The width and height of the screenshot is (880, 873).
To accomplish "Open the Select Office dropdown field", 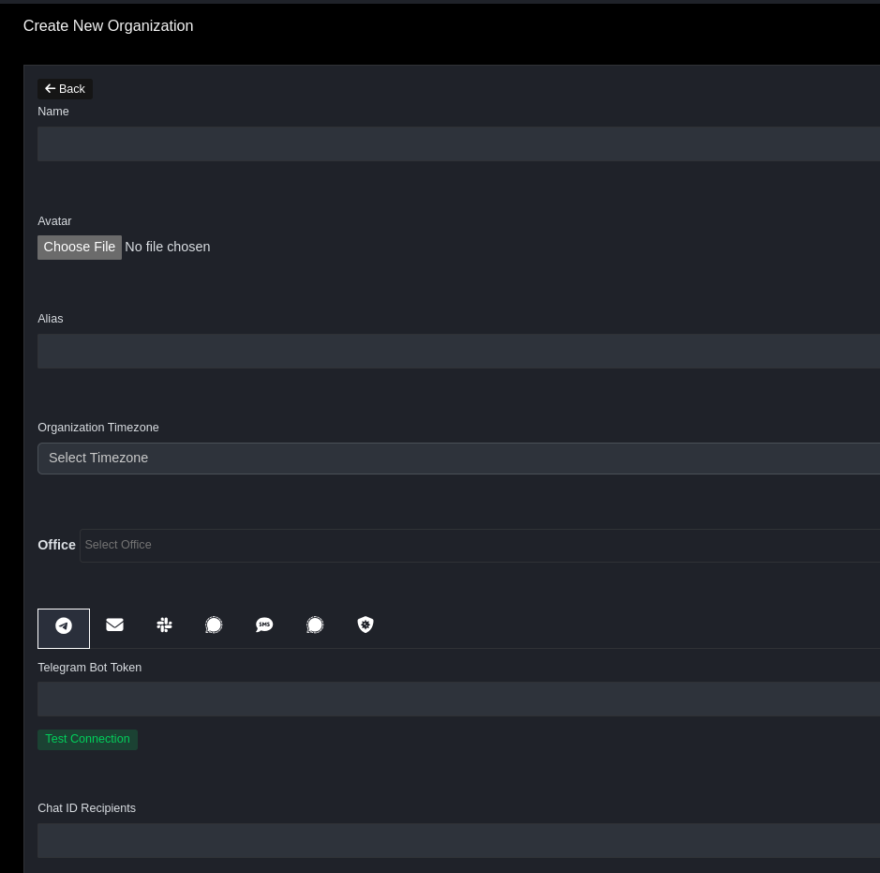I will pos(478,546).
